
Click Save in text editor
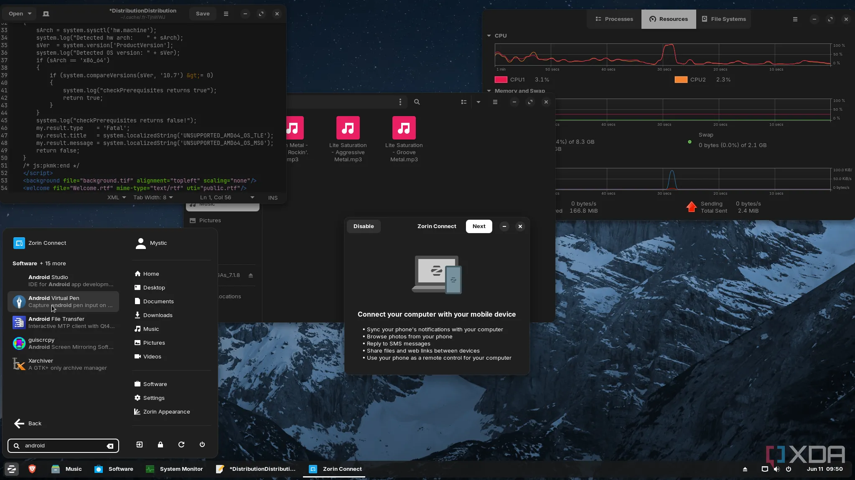(x=203, y=14)
